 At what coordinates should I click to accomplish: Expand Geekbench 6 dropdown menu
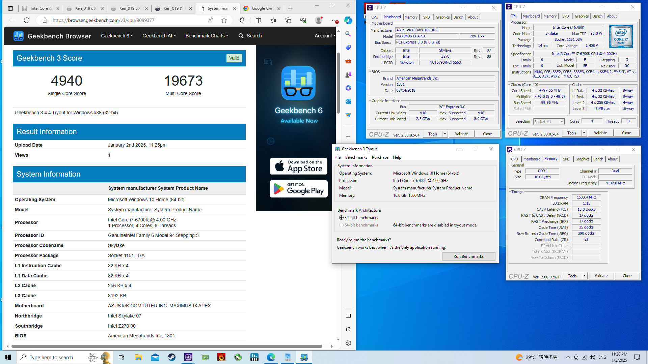tap(117, 36)
